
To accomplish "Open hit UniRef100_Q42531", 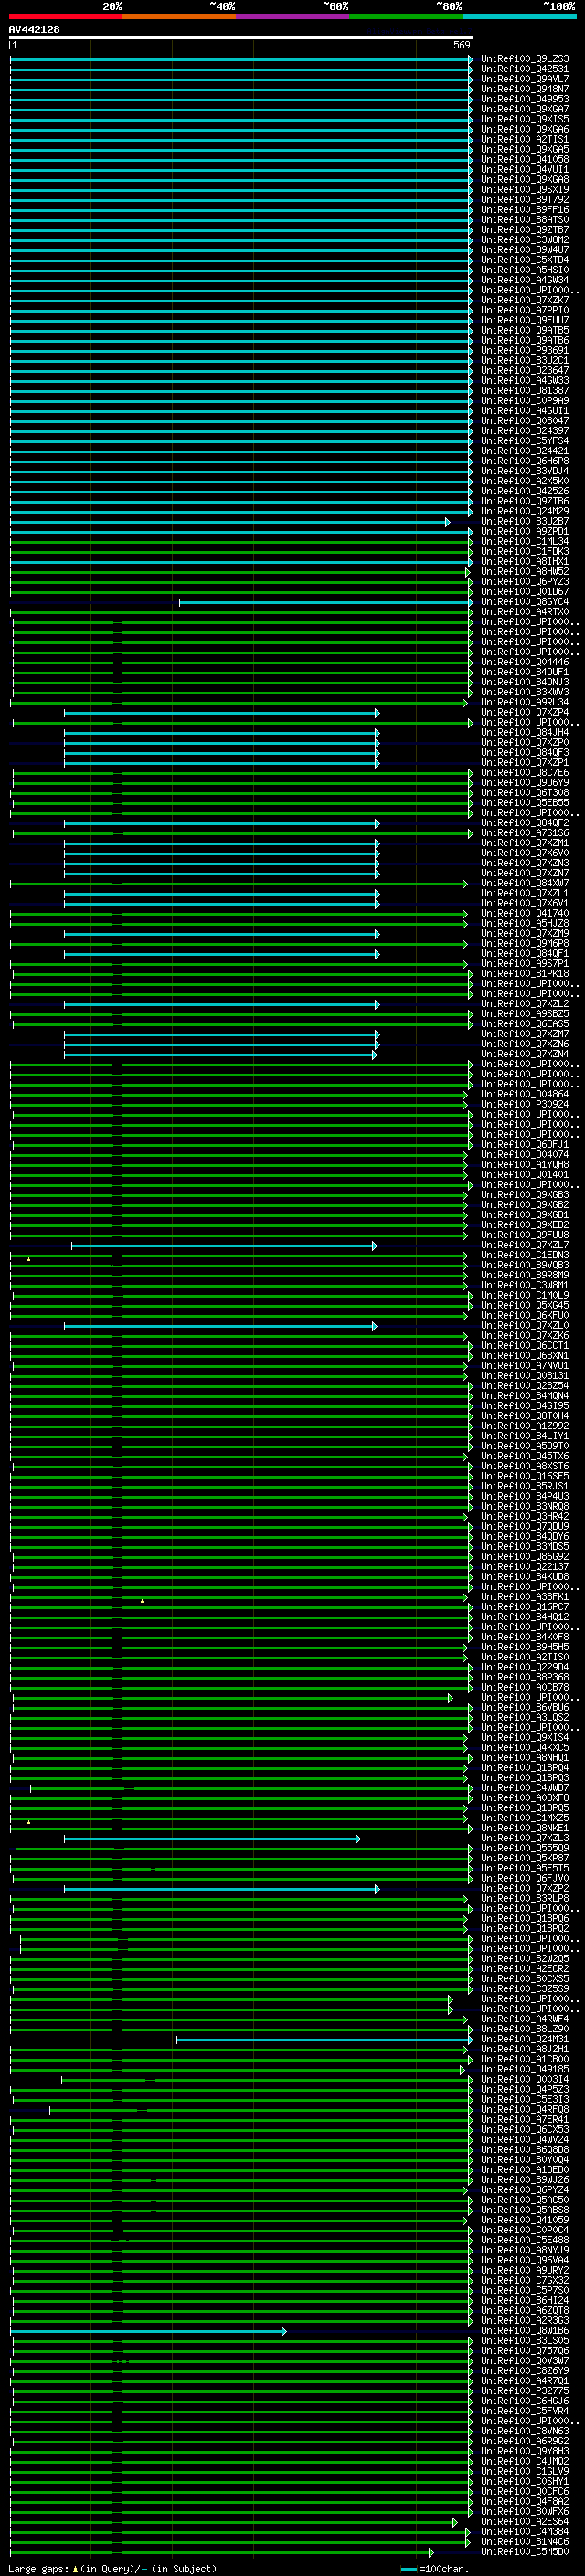I will [x=525, y=69].
